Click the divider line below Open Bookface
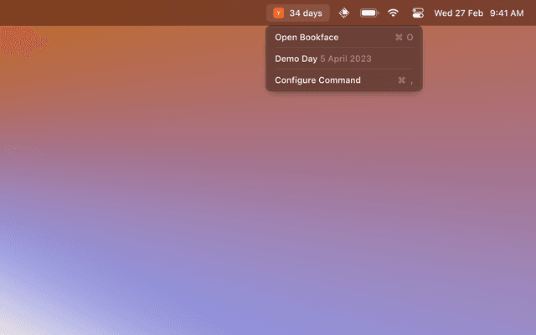The width and height of the screenshot is (536, 335). tap(343, 48)
